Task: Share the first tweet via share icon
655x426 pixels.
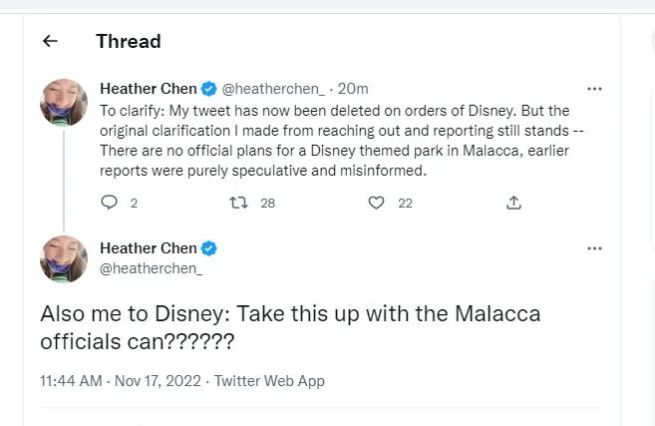Action: (x=513, y=203)
